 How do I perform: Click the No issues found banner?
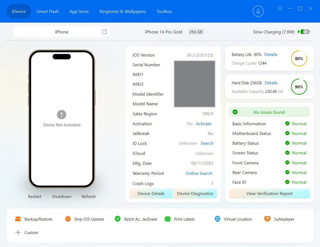[x=269, y=112]
